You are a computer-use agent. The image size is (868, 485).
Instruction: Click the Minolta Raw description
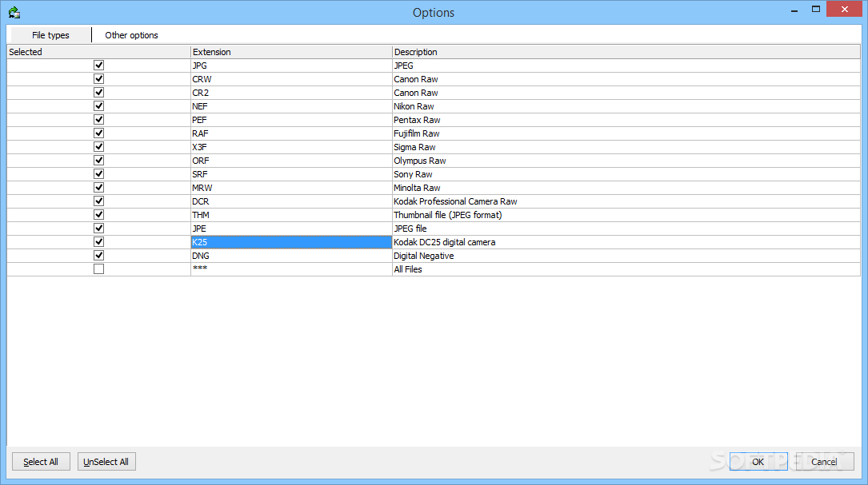click(417, 188)
